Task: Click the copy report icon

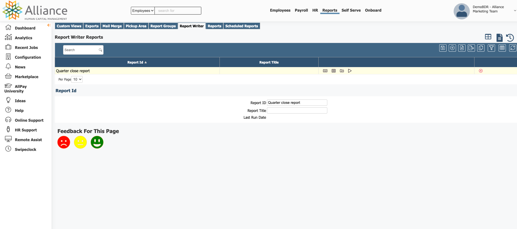Action: pos(481,48)
